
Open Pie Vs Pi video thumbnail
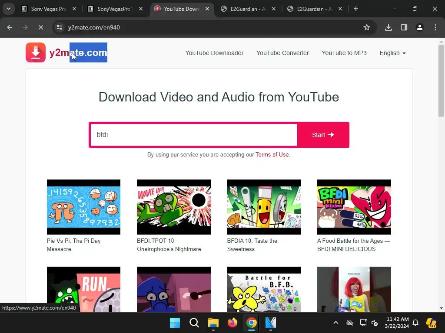(83, 207)
